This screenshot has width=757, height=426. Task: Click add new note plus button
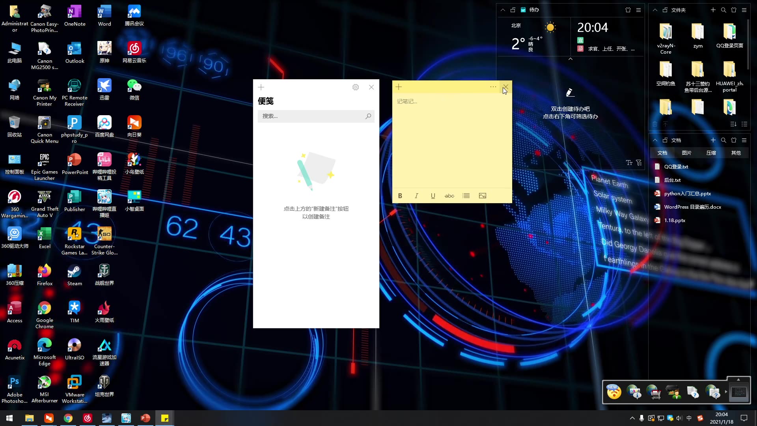tap(261, 88)
